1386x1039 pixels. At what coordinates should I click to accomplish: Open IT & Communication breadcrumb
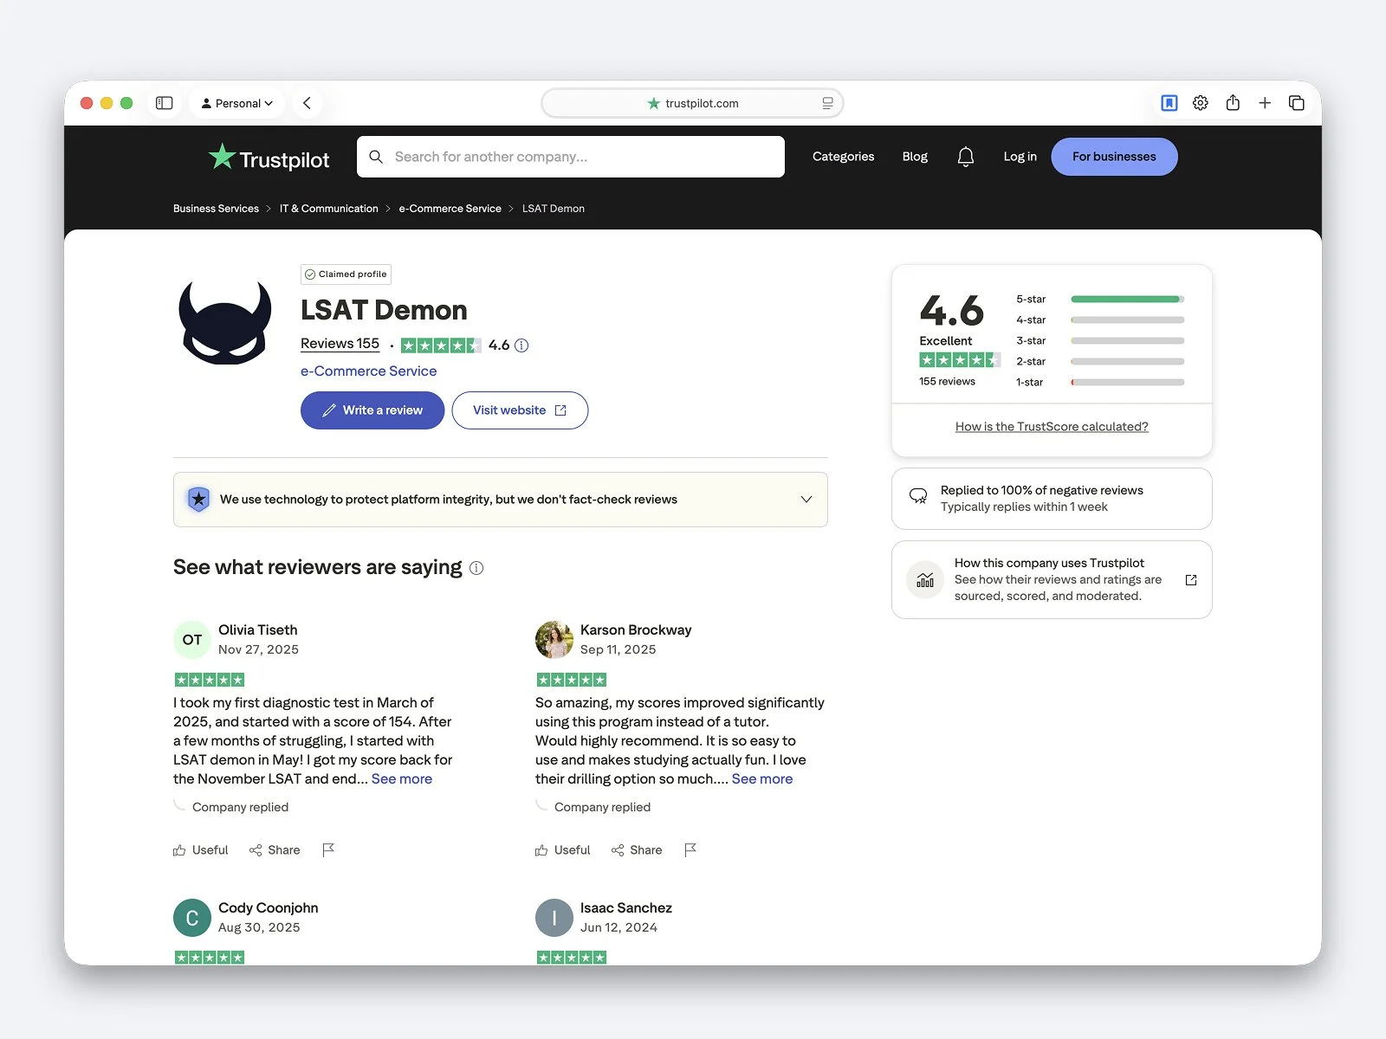click(x=329, y=209)
